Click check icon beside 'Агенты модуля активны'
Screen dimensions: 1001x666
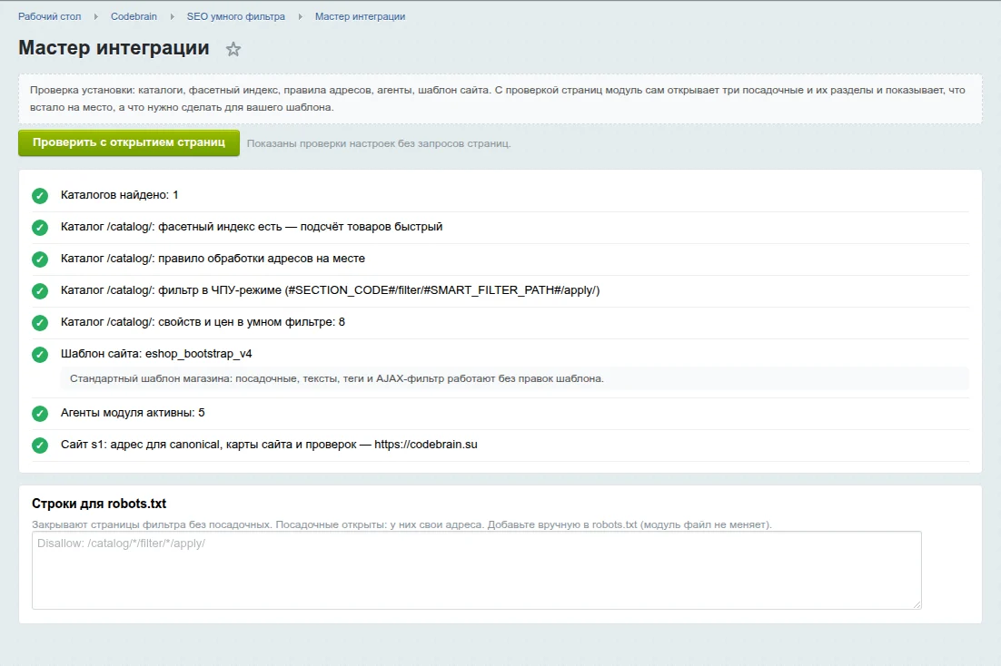(x=40, y=414)
